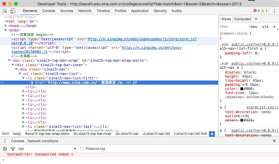Select the Styles sidebar tab

coord(226,19)
